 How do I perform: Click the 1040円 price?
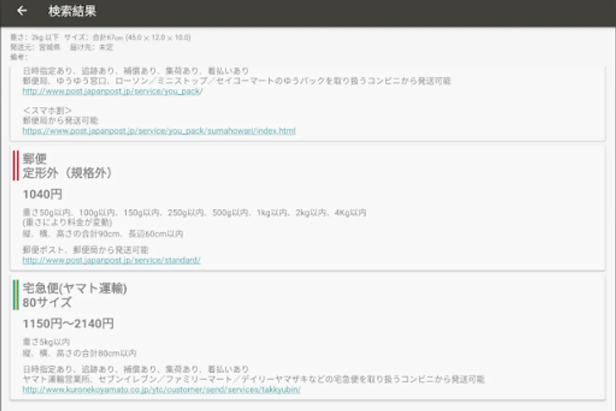point(43,194)
